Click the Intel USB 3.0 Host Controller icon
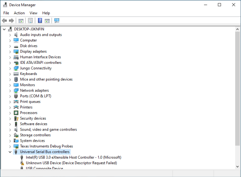The height and width of the screenshot is (177, 241). coord(22,158)
